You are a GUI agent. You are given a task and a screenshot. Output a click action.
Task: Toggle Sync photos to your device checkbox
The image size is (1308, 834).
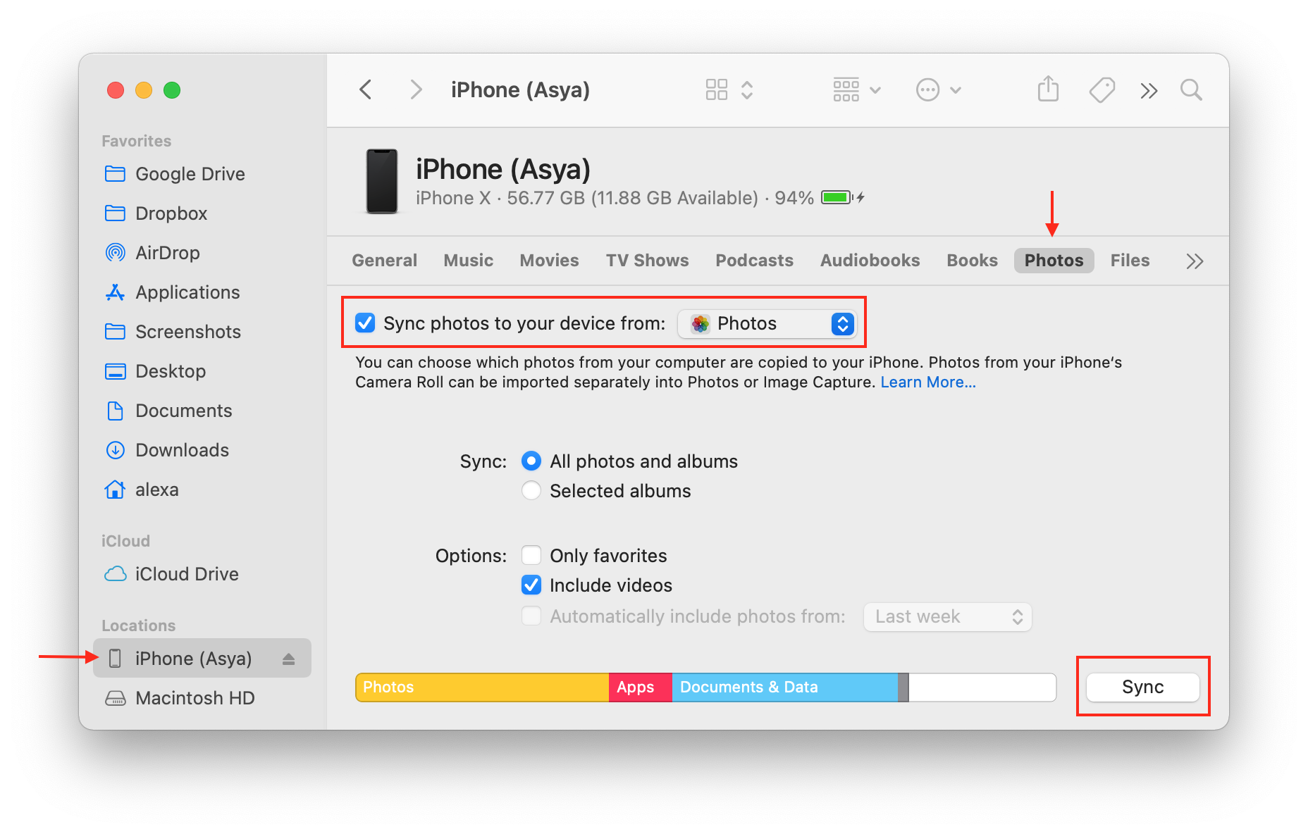coord(365,323)
